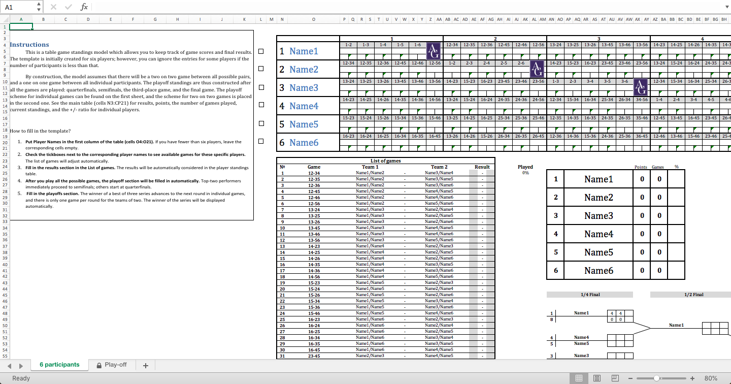731x384 pixels.
Task: Select Name1 in the 1/2 Final bracket
Action: pos(676,325)
